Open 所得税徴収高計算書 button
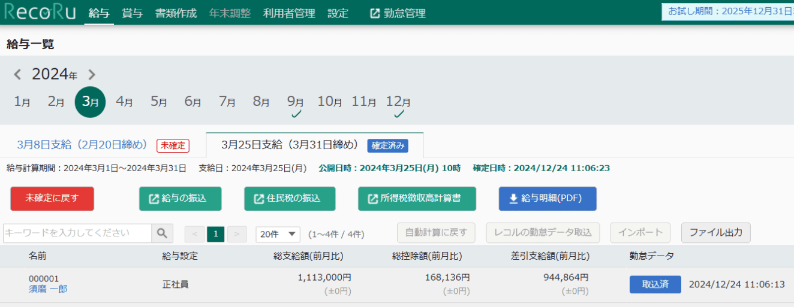 [417, 199]
